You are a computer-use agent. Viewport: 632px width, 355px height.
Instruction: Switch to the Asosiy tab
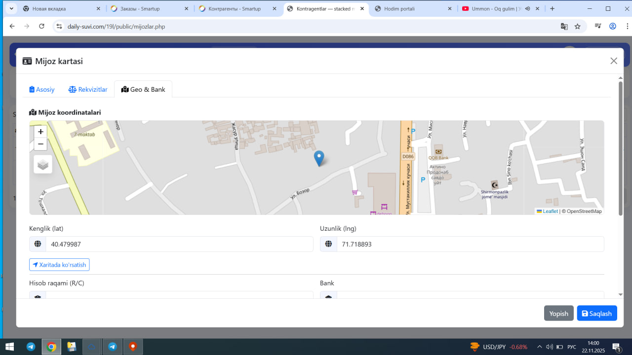point(42,89)
